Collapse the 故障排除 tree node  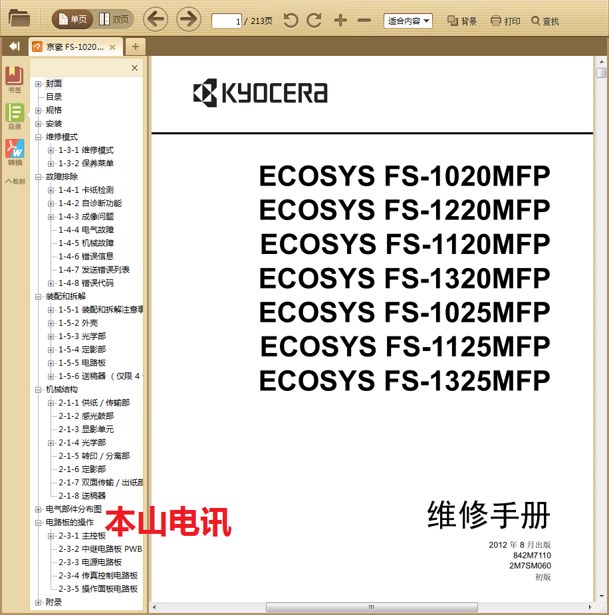pos(38,177)
